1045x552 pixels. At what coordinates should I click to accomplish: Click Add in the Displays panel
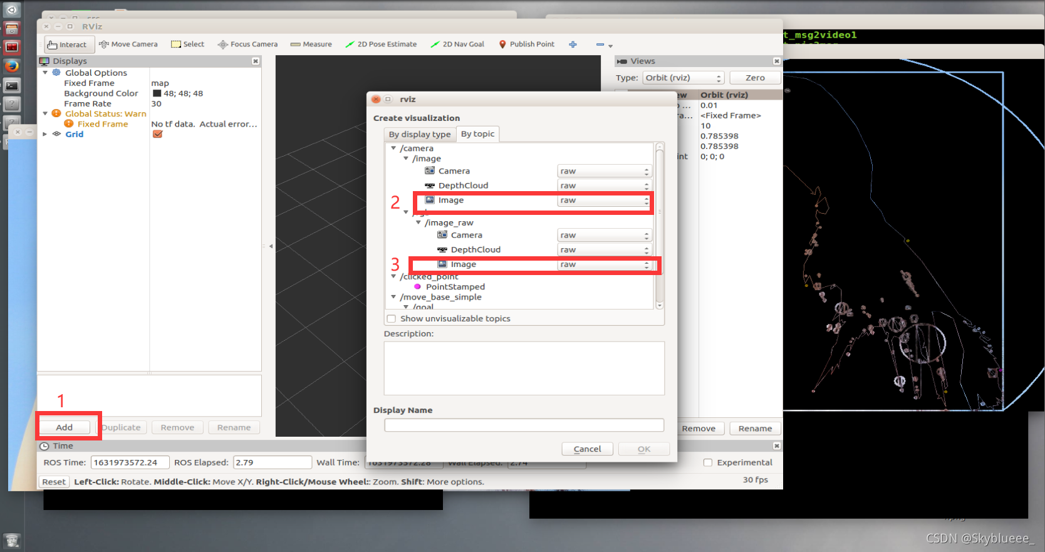(x=65, y=427)
